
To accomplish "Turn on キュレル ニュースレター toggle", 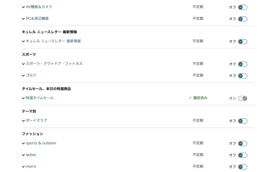I will tap(242, 42).
